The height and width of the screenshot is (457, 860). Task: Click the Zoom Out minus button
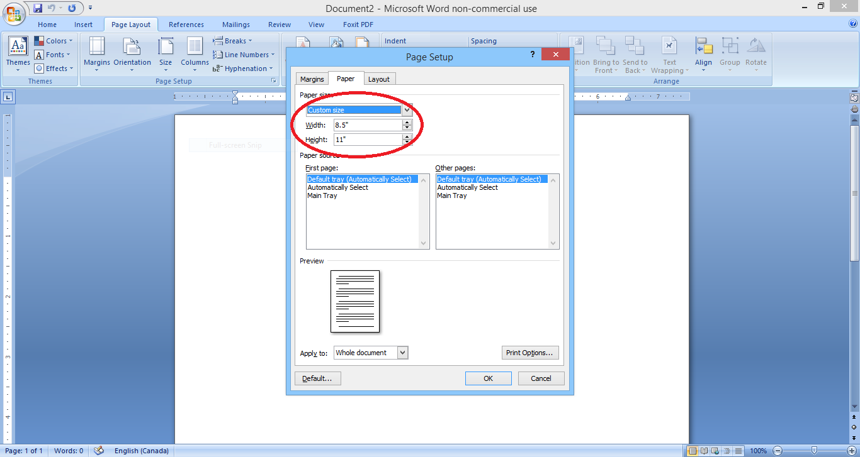778,451
